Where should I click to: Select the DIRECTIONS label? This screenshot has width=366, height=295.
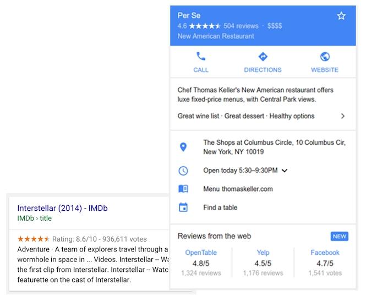coord(263,70)
